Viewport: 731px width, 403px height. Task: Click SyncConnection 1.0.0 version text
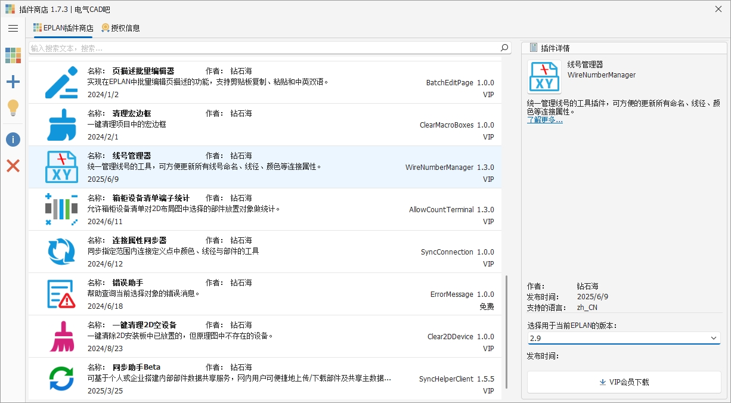457,252
